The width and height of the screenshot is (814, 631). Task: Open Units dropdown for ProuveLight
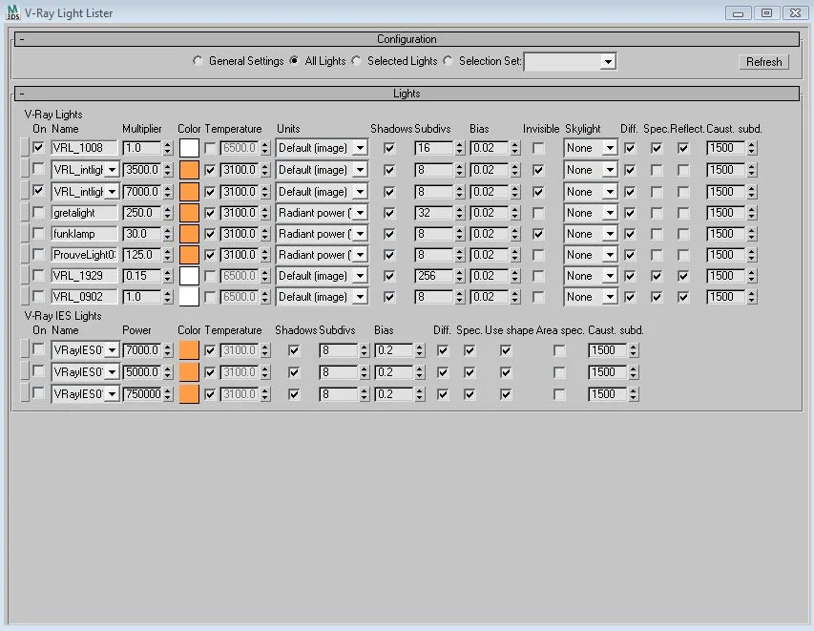tap(361, 255)
